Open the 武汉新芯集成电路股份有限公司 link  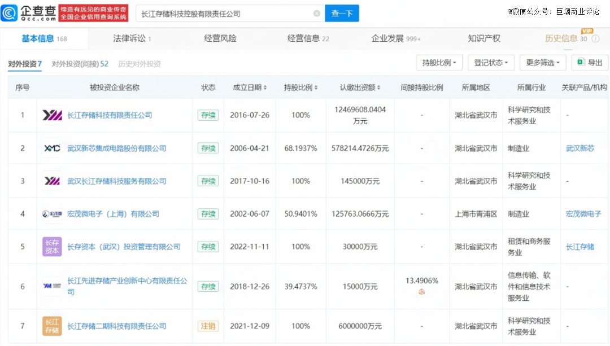tap(117, 148)
